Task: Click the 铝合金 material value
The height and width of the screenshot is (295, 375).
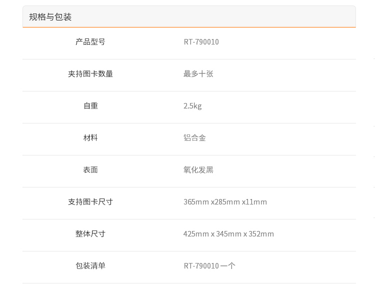Action: pyautogui.click(x=194, y=138)
